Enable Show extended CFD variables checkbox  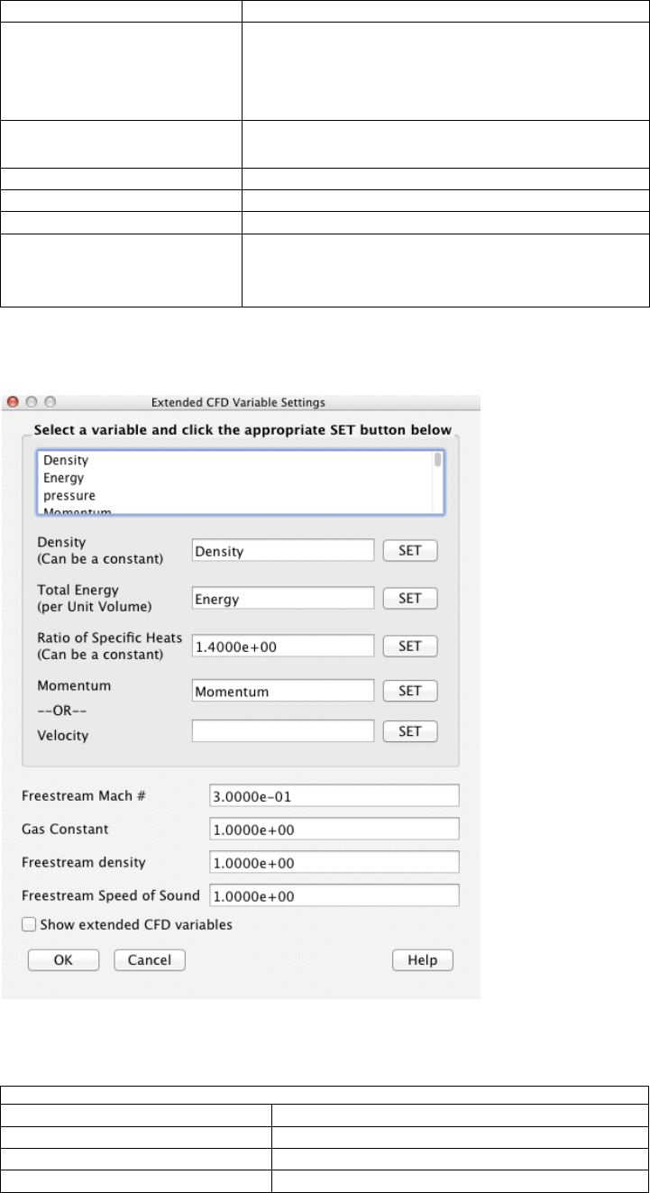(29, 923)
